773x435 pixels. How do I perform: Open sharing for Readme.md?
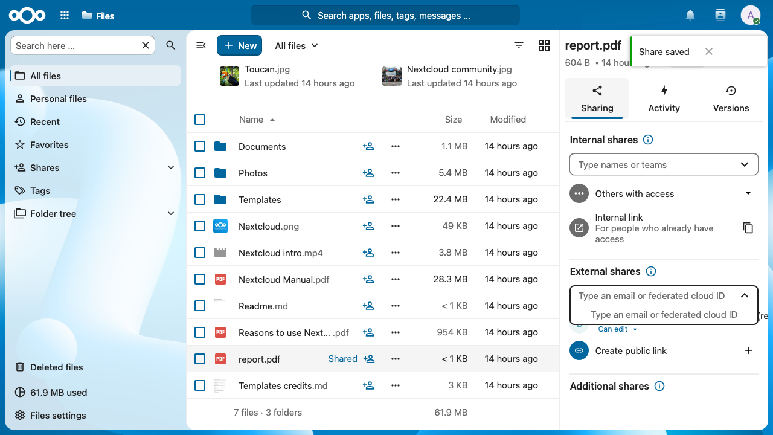pos(368,306)
